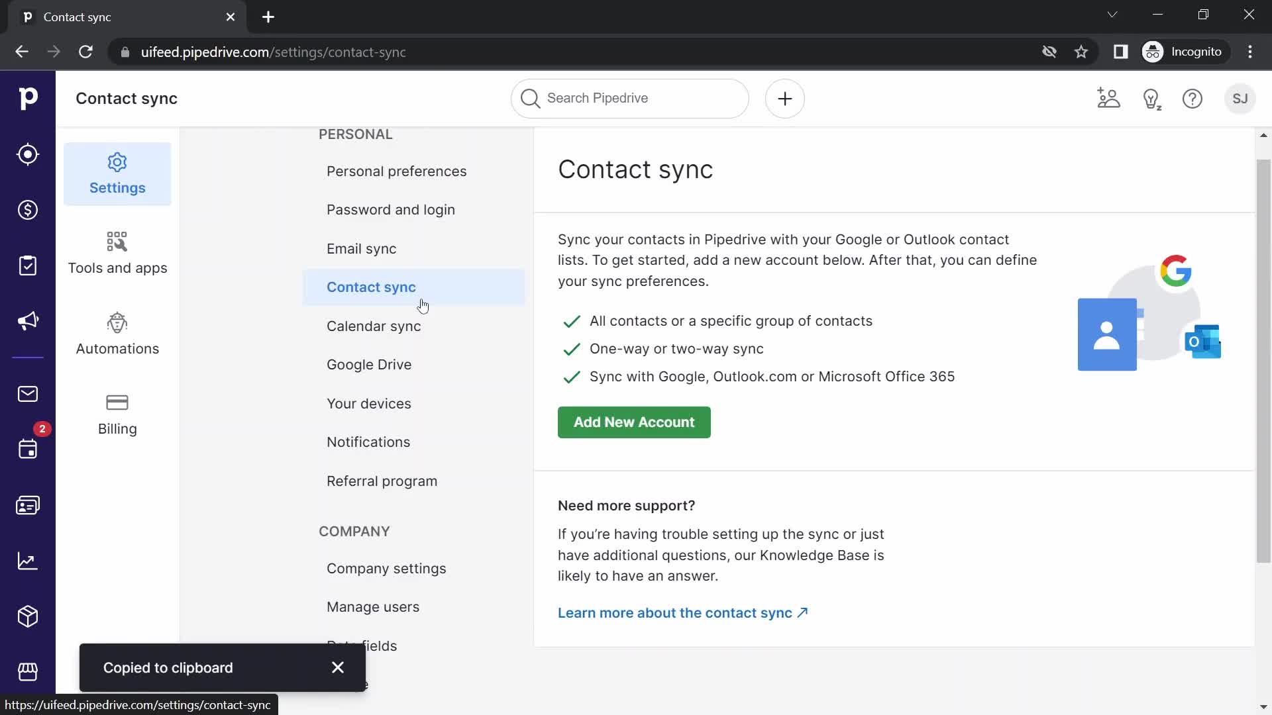The height and width of the screenshot is (715, 1272).
Task: Select Personal preferences menu item
Action: (x=397, y=171)
